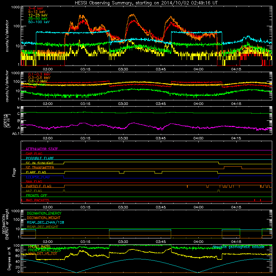Select the 6-12 keV legend label

tap(37, 12)
